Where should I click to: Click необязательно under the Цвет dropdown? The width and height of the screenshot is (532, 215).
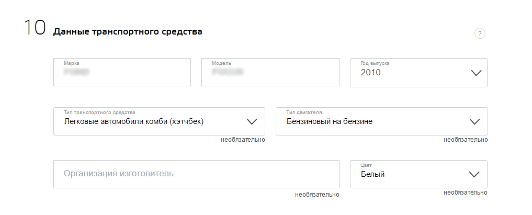pos(466,193)
